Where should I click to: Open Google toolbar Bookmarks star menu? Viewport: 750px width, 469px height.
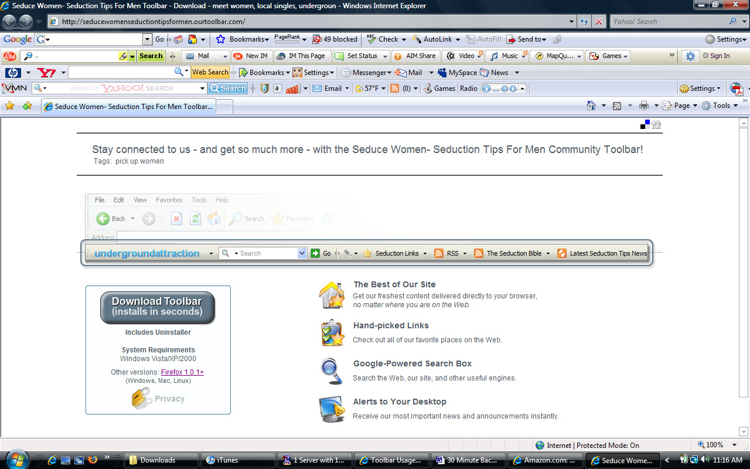242,39
